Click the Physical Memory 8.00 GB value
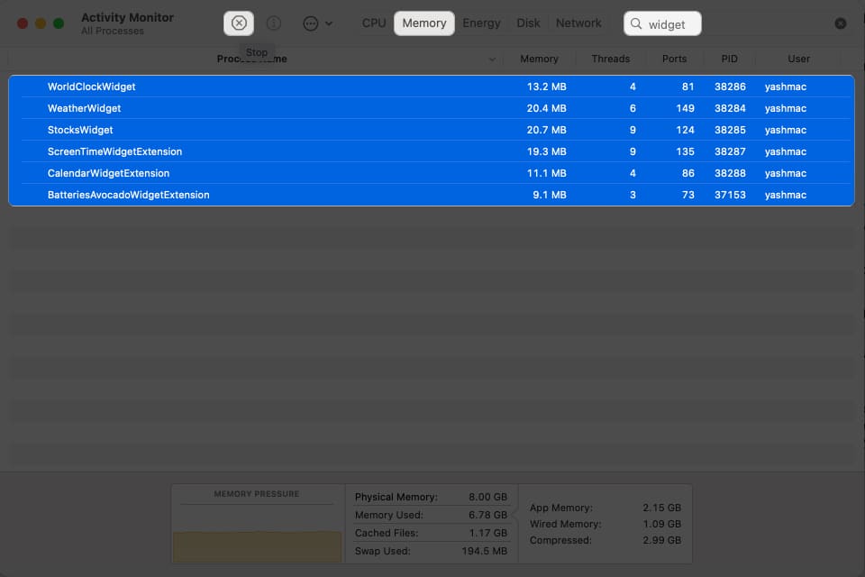This screenshot has width=865, height=577. click(487, 497)
